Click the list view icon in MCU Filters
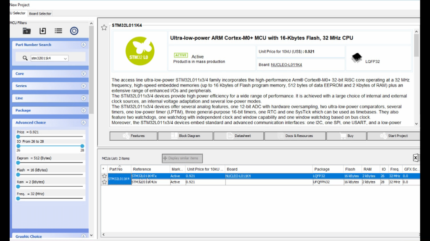 (x=58, y=31)
